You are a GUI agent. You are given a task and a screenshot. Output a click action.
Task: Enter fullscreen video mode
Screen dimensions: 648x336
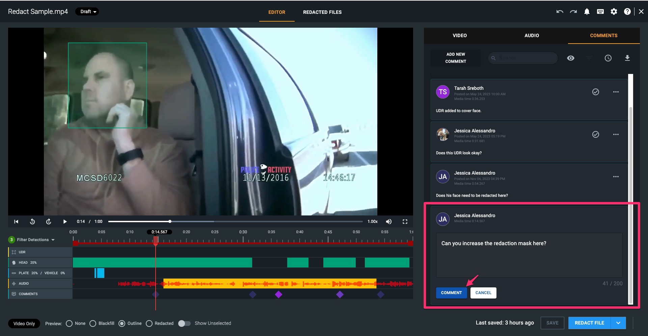pos(405,222)
